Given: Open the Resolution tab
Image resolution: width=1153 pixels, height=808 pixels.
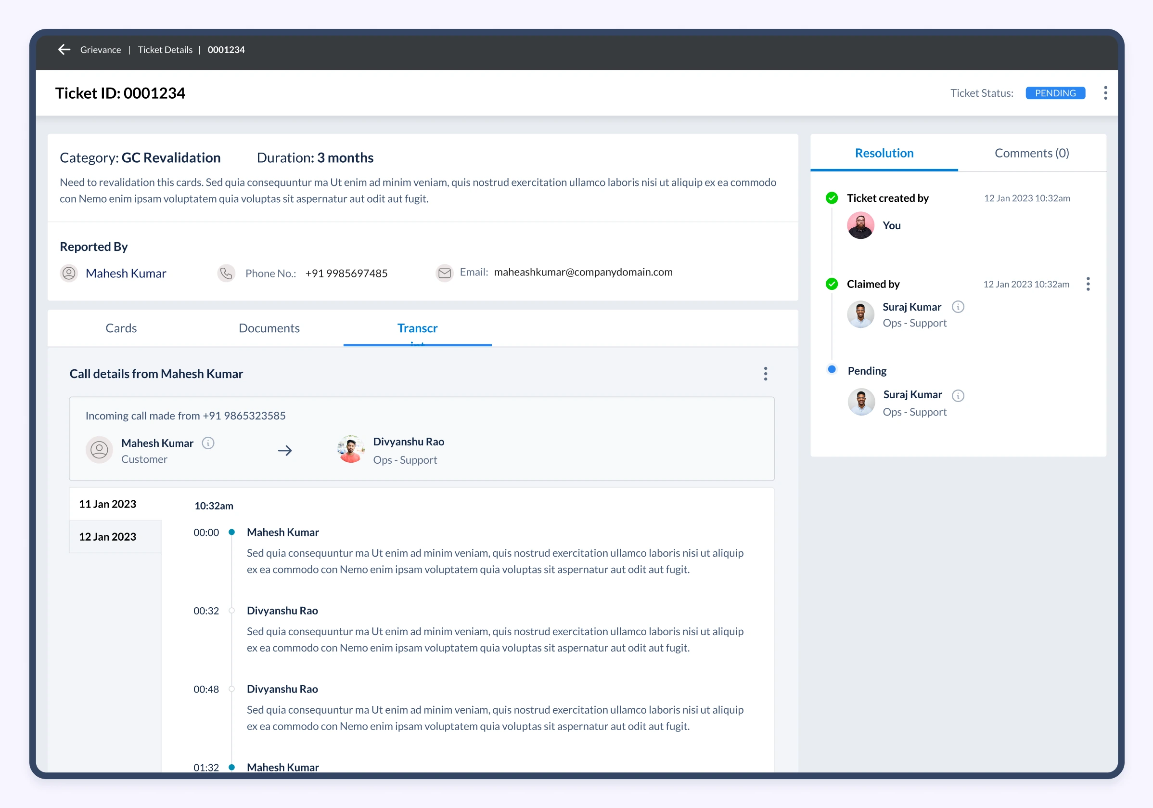Looking at the screenshot, I should coord(884,153).
